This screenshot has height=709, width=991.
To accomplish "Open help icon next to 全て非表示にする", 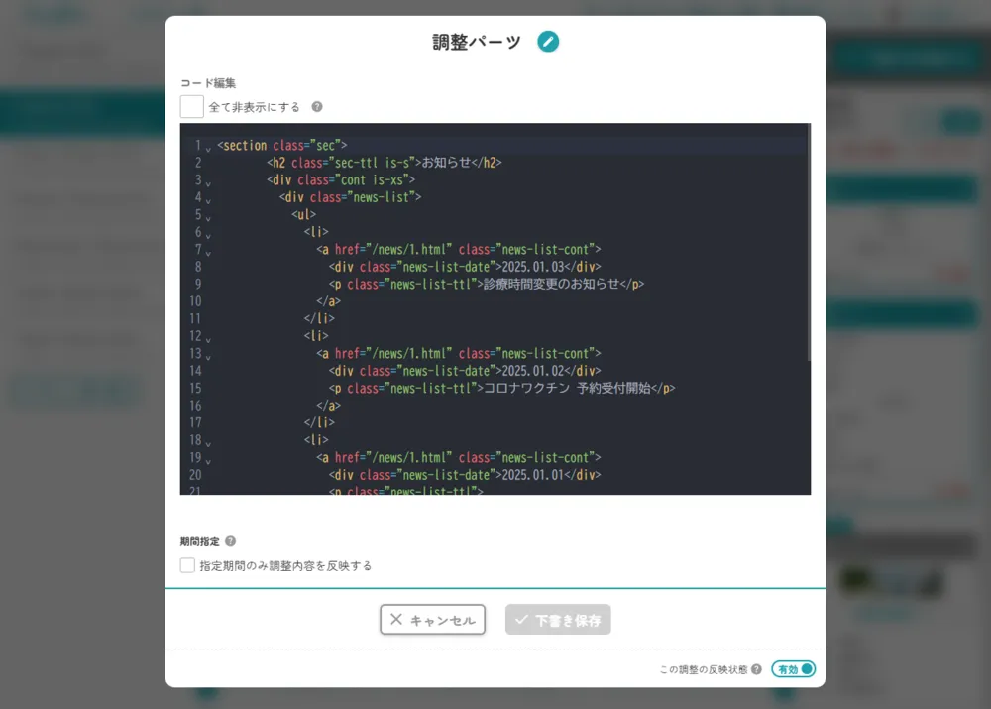I will click(317, 107).
